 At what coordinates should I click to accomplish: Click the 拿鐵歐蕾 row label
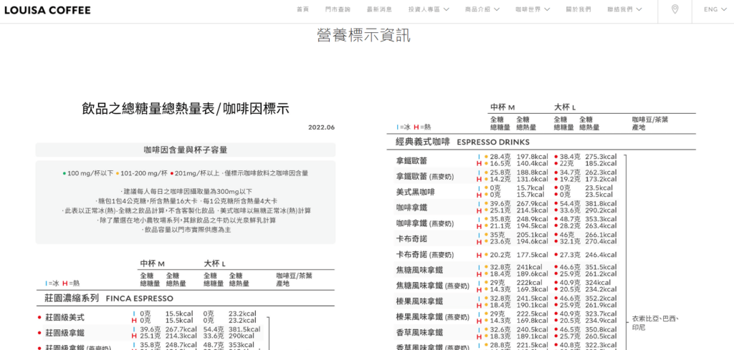[x=411, y=161]
